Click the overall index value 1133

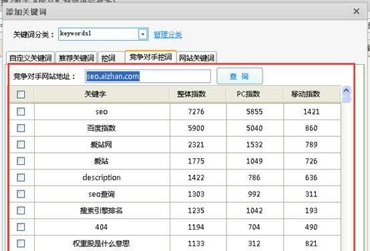196,244
